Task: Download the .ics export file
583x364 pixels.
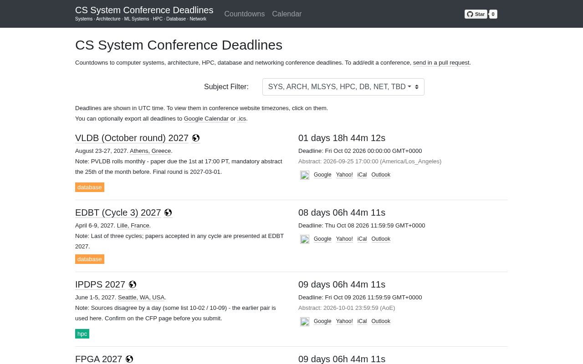Action: pos(242,119)
